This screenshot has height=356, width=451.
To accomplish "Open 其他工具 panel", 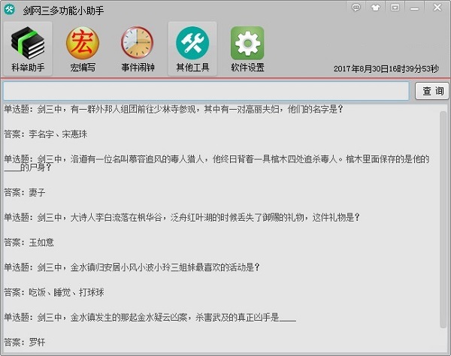I will [192, 49].
